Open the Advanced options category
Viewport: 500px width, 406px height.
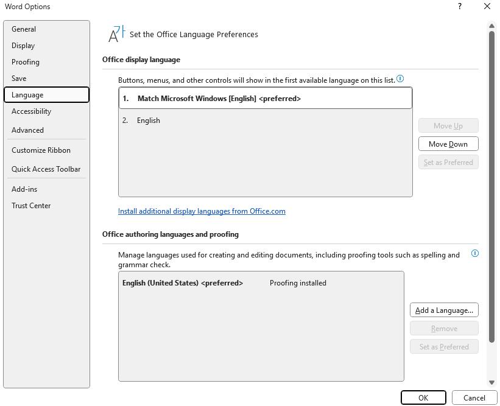(46, 130)
